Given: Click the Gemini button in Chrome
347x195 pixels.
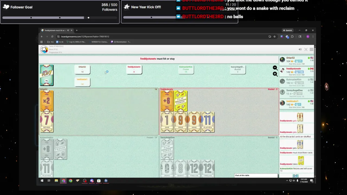Looking at the screenshot, I should point(287,30).
